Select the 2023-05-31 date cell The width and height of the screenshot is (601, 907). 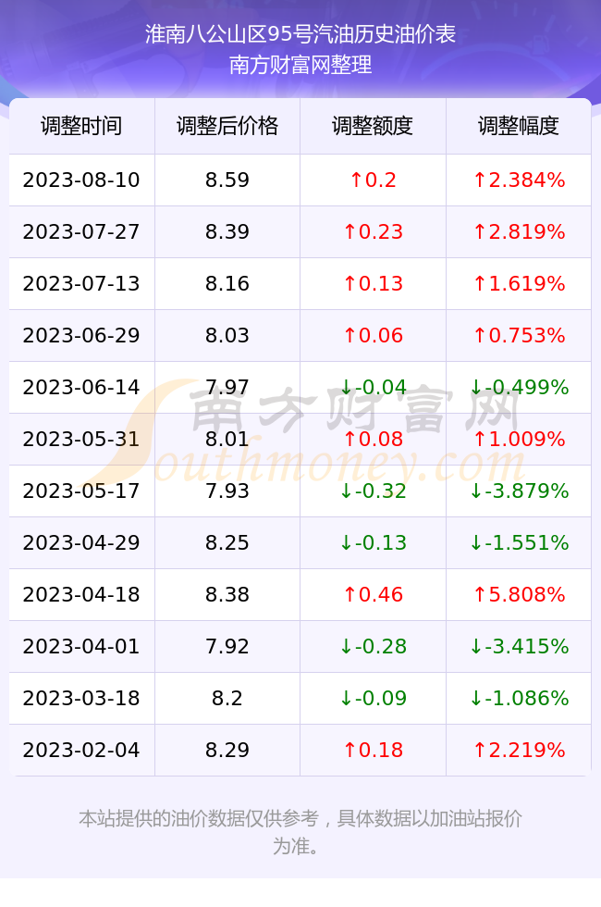(x=81, y=439)
